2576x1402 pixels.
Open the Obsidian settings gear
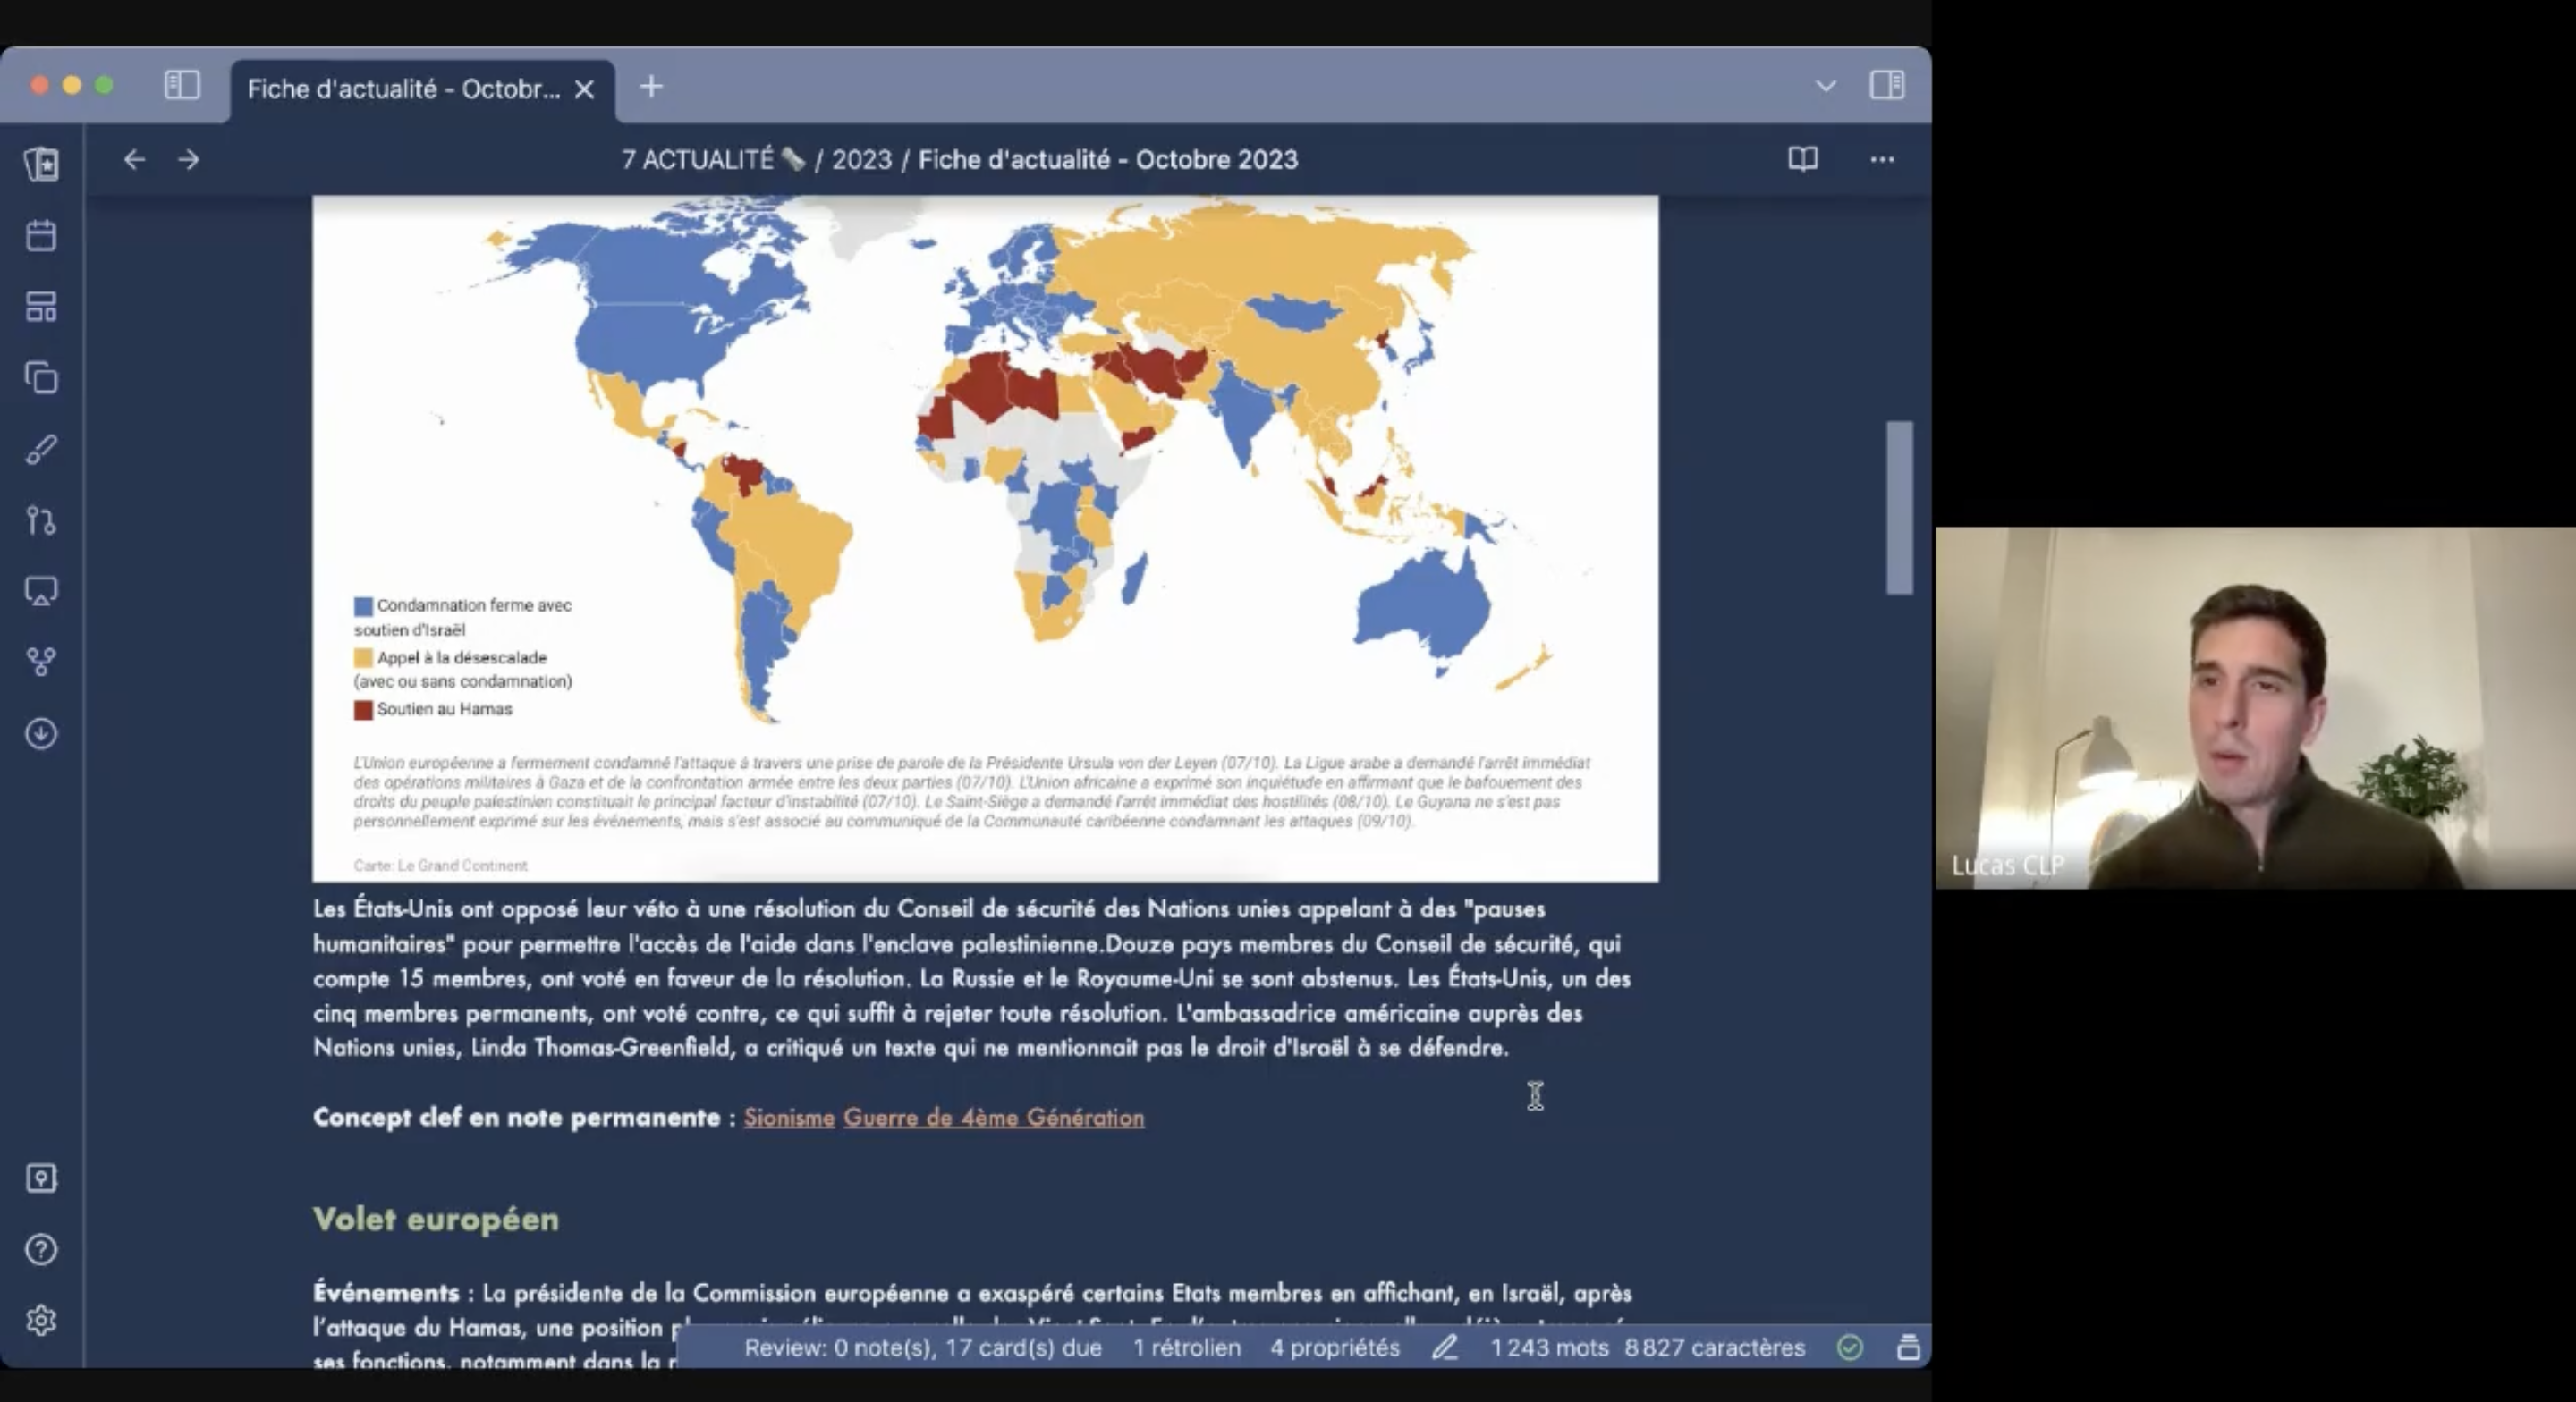click(x=41, y=1320)
